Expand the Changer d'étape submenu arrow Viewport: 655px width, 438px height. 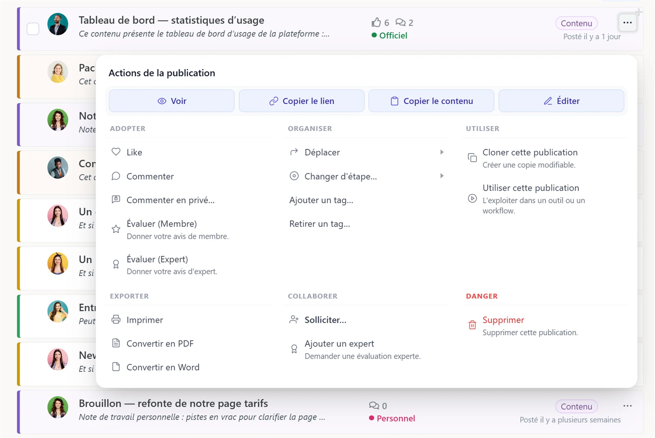442,176
